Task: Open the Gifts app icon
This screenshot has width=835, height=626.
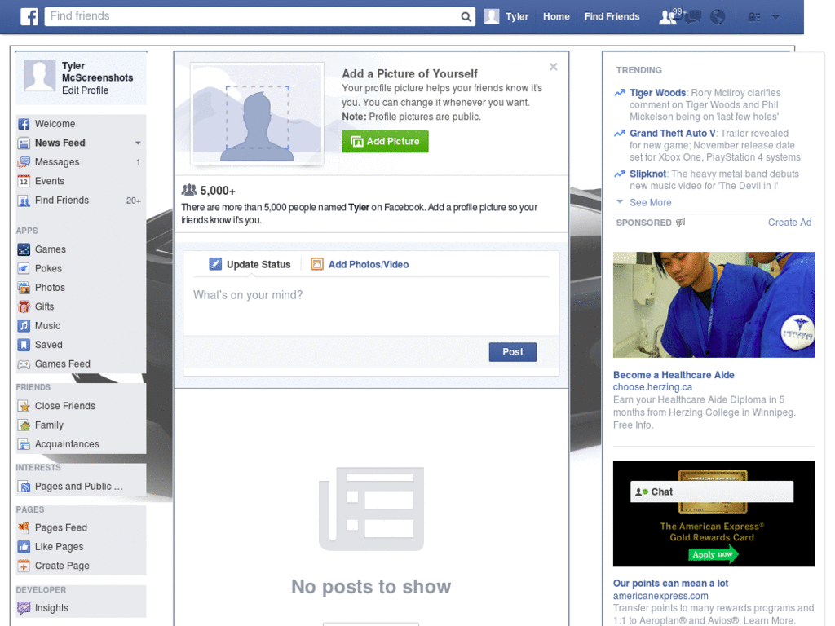Action: click(x=24, y=306)
